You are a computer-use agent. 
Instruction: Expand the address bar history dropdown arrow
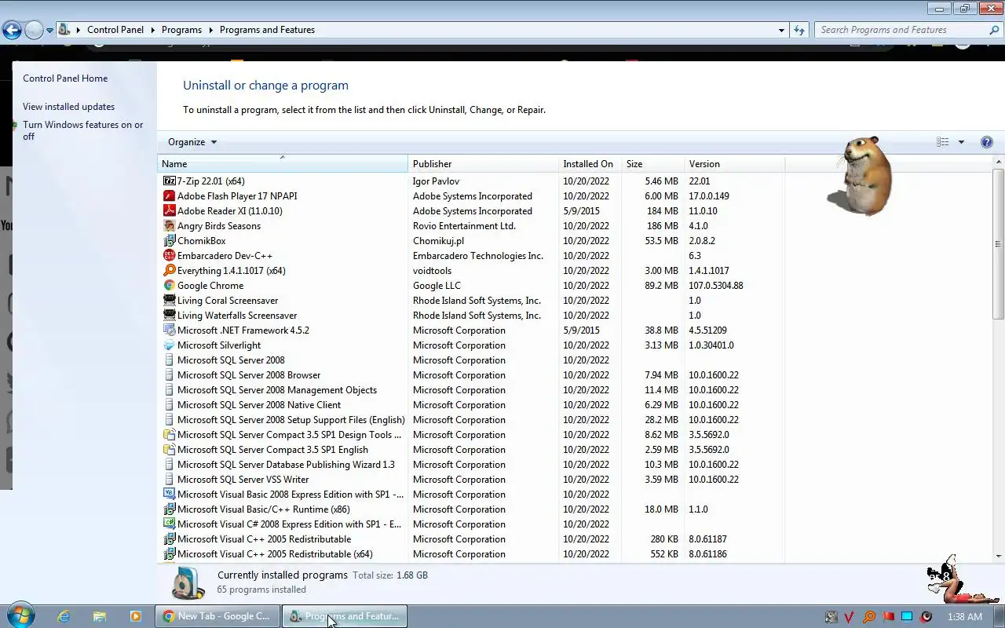tap(781, 30)
